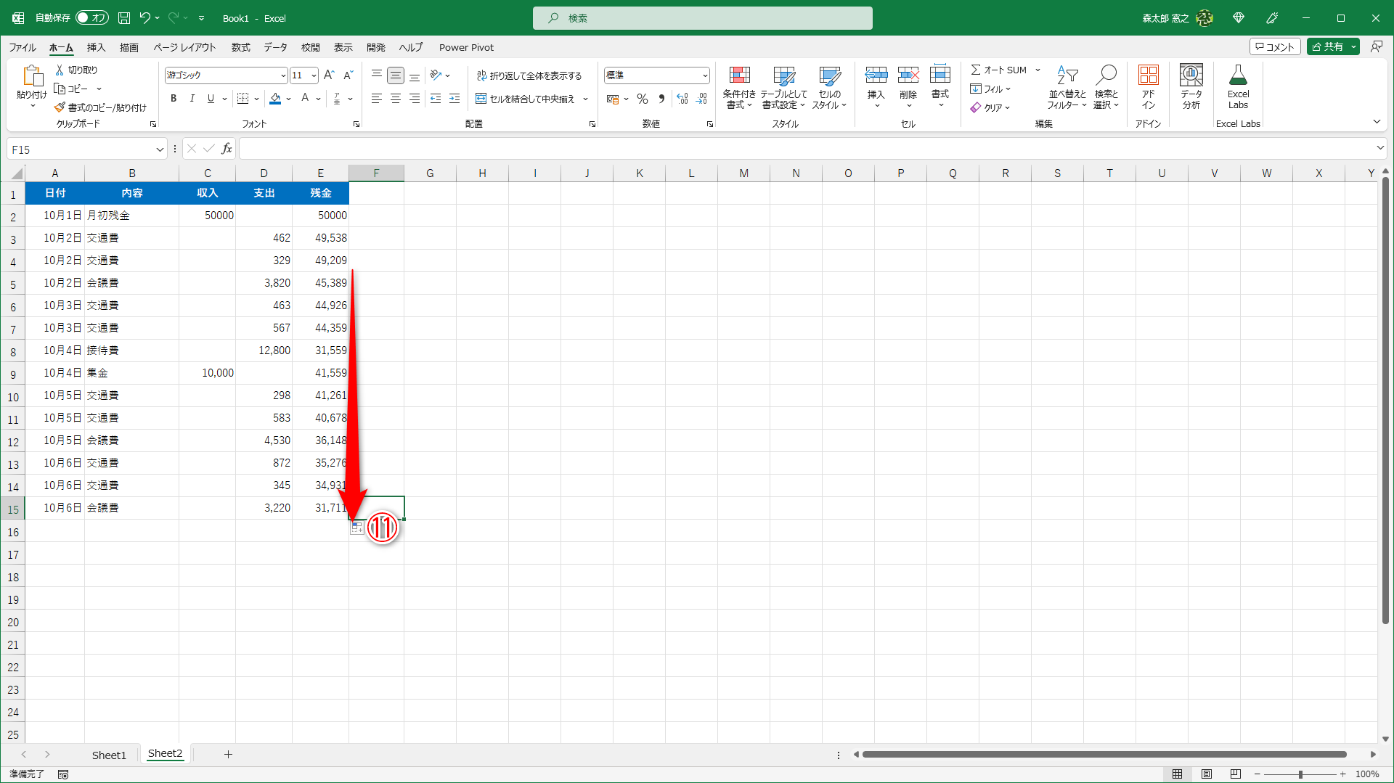Toggle Wrap Text for cells

click(x=529, y=75)
